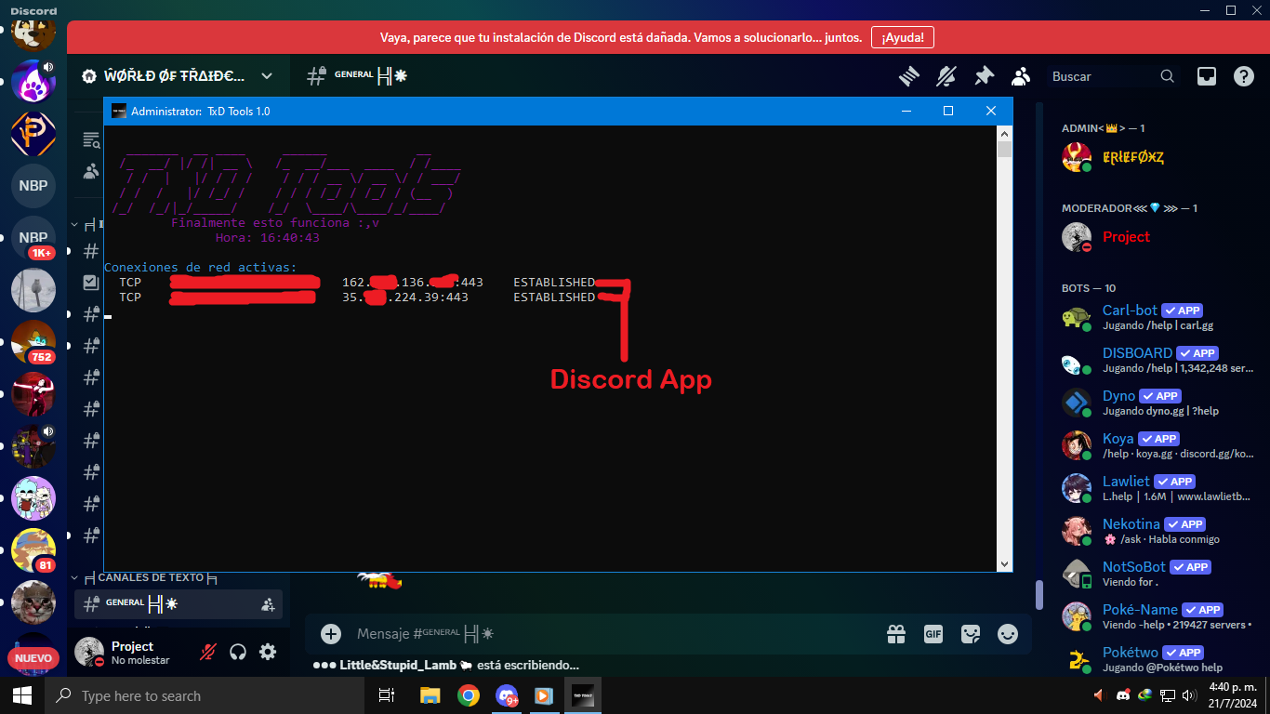The width and height of the screenshot is (1270, 714).
Task: Open the server with two pastel characters
Action: 33,498
